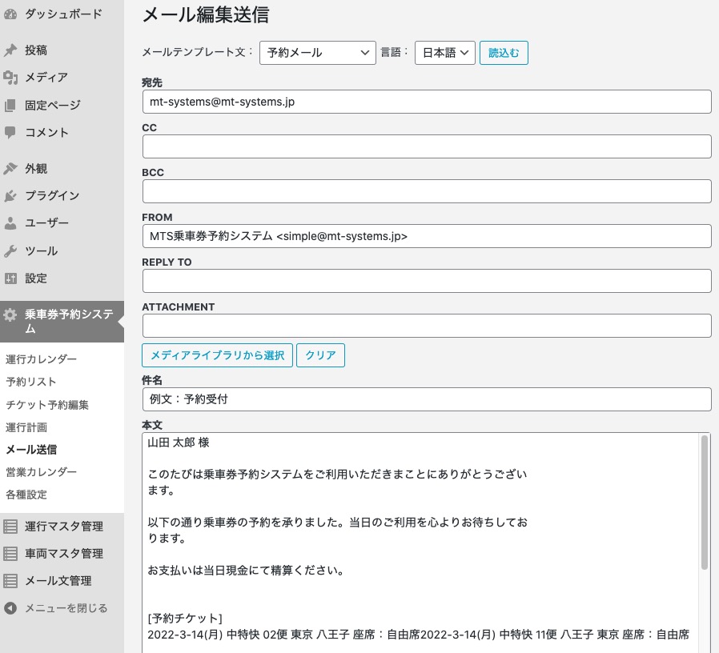The image size is (719, 653).
Task: Click the ATTACHMENT input field
Action: 427,326
